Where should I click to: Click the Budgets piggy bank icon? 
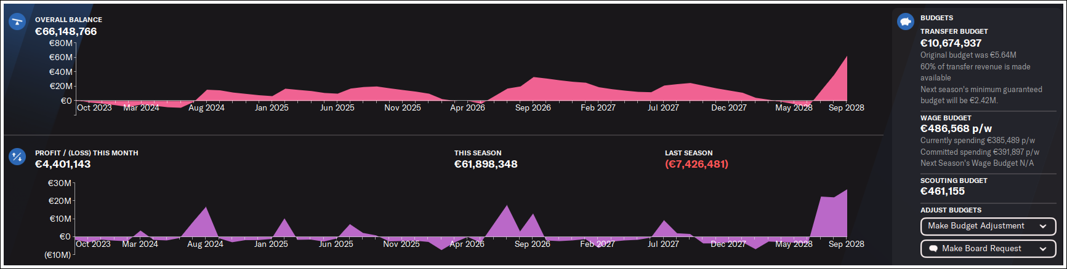(x=905, y=21)
